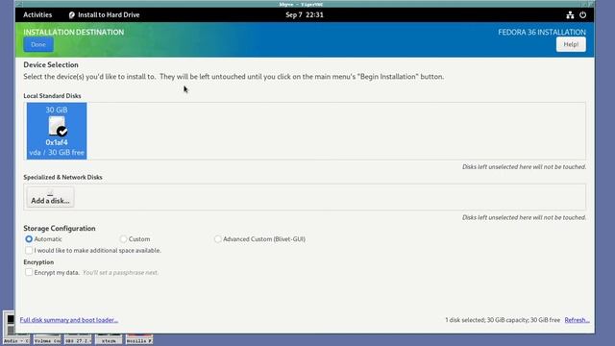Click the 'You'll set a passphrase next.' hint
The height and width of the screenshot is (346, 615).
point(120,273)
